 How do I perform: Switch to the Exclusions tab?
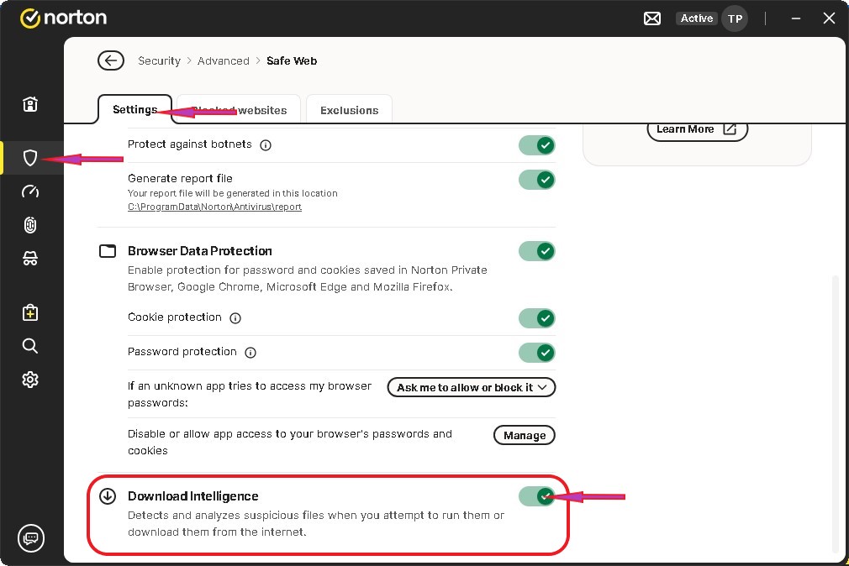click(349, 110)
